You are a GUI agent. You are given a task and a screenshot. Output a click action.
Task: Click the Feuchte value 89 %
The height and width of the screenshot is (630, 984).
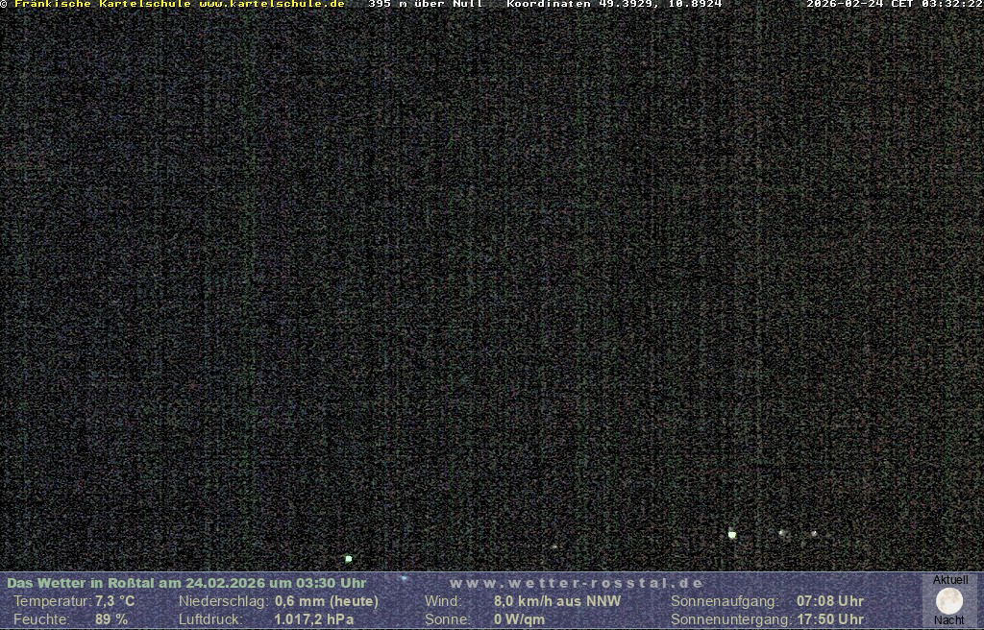(111, 619)
